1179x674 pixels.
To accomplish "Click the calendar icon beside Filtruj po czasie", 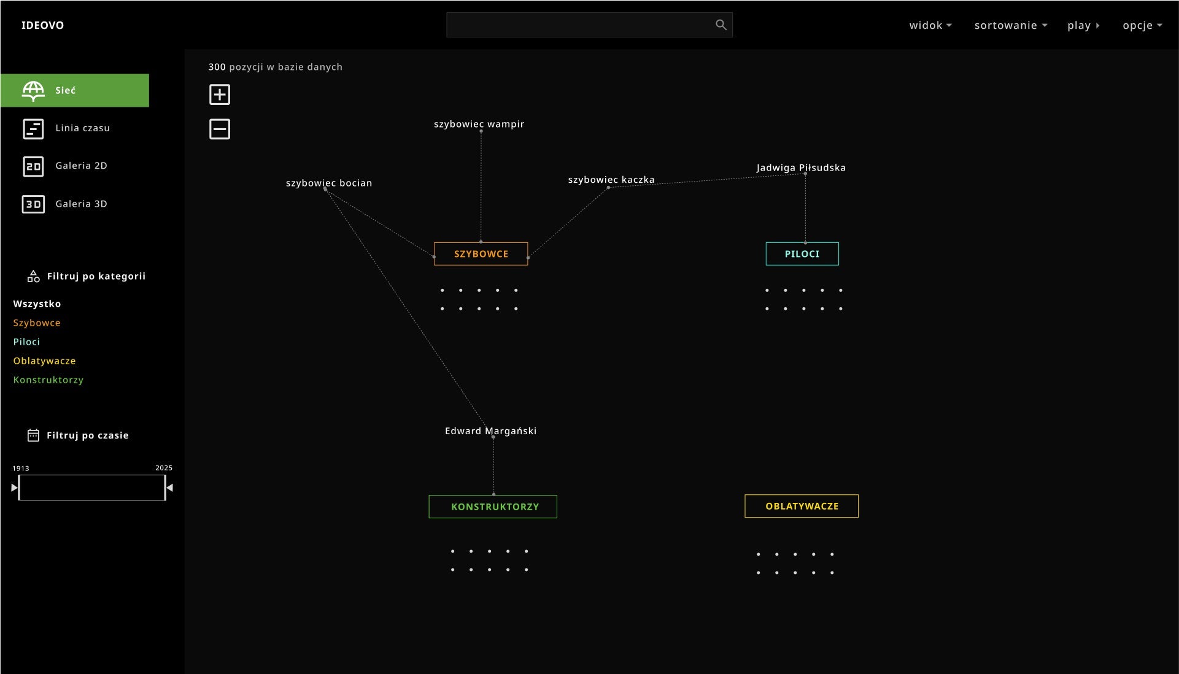I will pos(33,435).
